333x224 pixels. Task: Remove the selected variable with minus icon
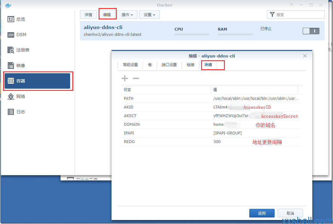point(136,78)
